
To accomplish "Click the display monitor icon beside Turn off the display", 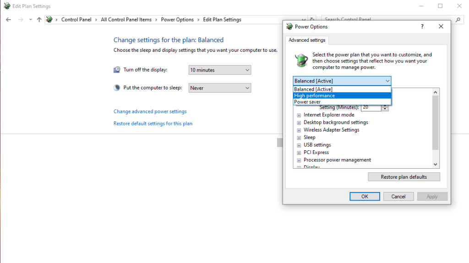I will [117, 70].
